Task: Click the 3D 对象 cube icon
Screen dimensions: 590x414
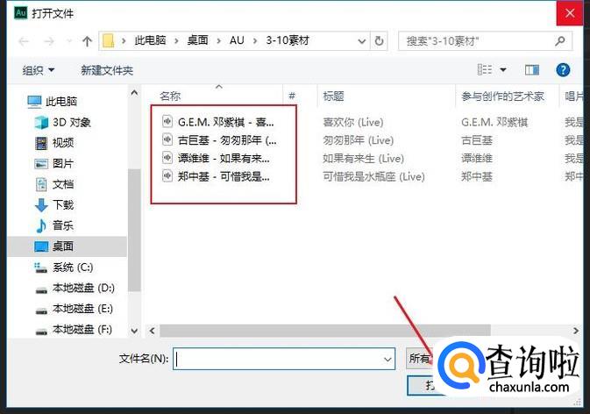Action: point(41,122)
